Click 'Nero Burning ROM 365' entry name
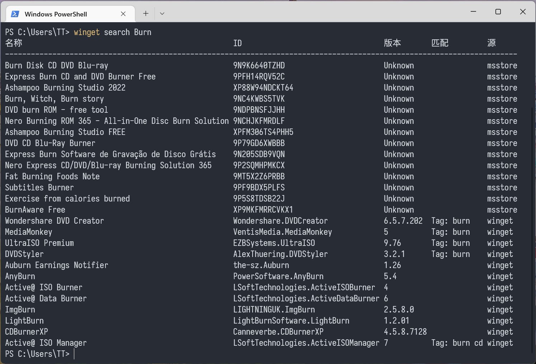The width and height of the screenshot is (536, 364). pyautogui.click(x=117, y=121)
